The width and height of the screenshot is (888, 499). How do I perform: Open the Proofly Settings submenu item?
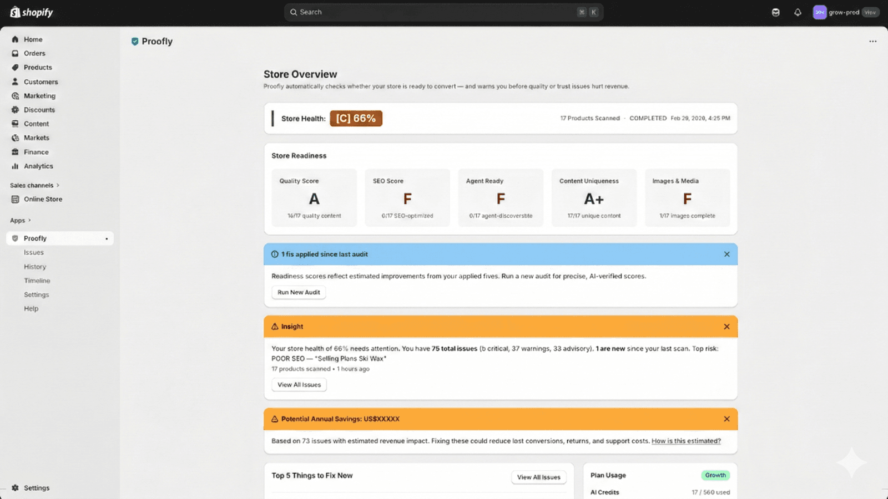pyautogui.click(x=37, y=294)
